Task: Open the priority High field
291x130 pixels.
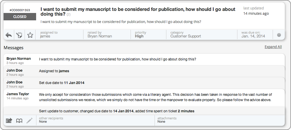Action: 149,34
